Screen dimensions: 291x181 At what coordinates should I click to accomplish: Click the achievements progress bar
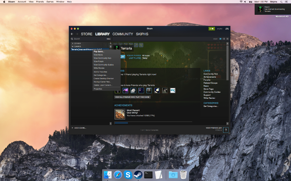(x=153, y=123)
